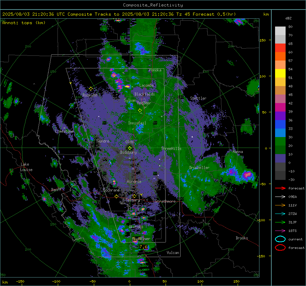This screenshot has height=286, width=306.
Task: Click the Hanna town label
Action: coord(238,152)
